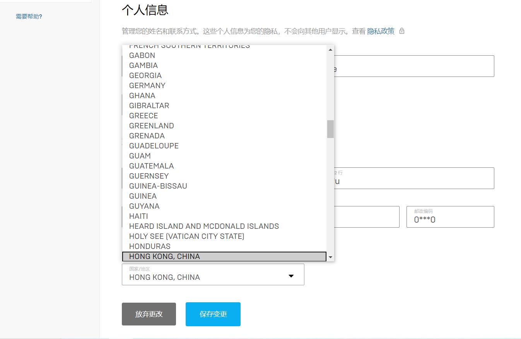The width and height of the screenshot is (521, 339).
Task: Click the 邮政编码 field showing 0***0
Action: [x=450, y=217]
